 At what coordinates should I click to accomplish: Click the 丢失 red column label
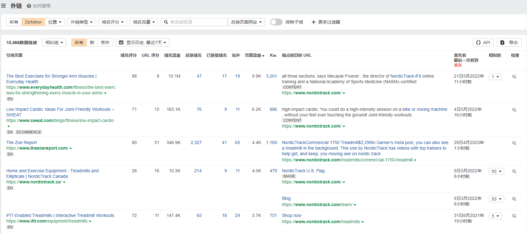click(x=458, y=65)
